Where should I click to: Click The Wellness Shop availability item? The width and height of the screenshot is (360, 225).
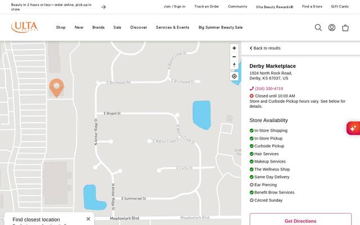coord(269,169)
